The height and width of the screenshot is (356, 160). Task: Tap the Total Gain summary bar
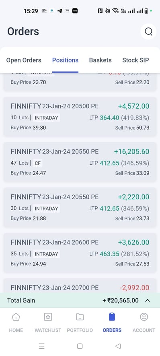point(80,300)
